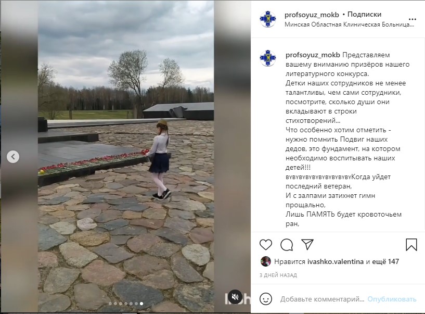The height and width of the screenshot is (314, 425).
Task: Click the 3 ДНЕЙ НАЗАД timestamp
Action: click(278, 275)
